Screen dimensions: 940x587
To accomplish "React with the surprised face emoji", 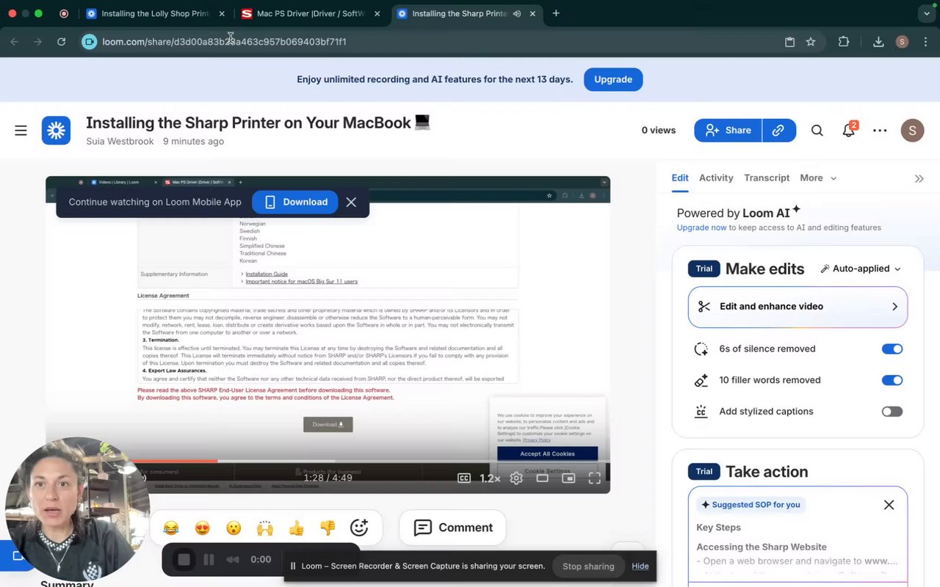I will tap(234, 528).
